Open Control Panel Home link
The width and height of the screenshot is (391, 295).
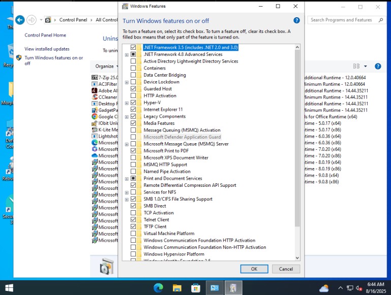(45, 35)
